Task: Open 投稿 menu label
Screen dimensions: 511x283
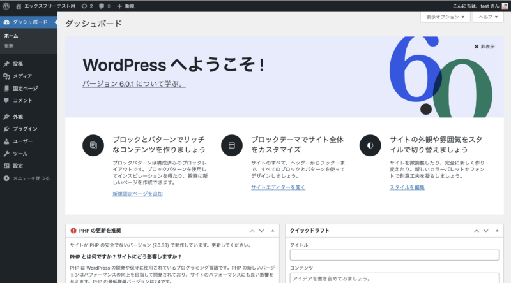Action: pos(18,64)
